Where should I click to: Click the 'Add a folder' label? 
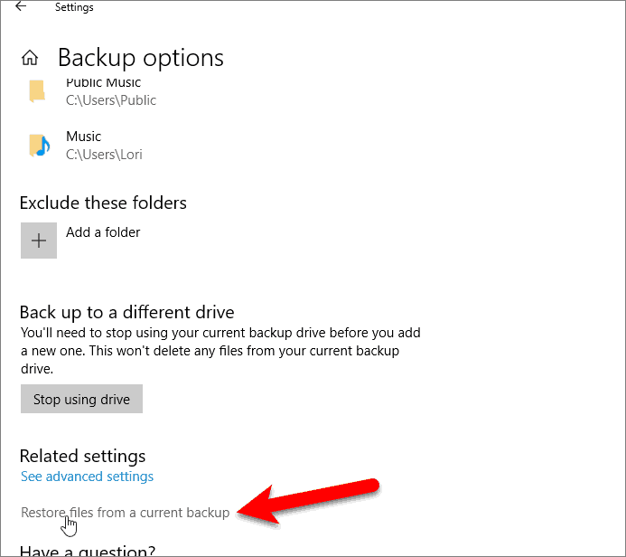(x=103, y=232)
